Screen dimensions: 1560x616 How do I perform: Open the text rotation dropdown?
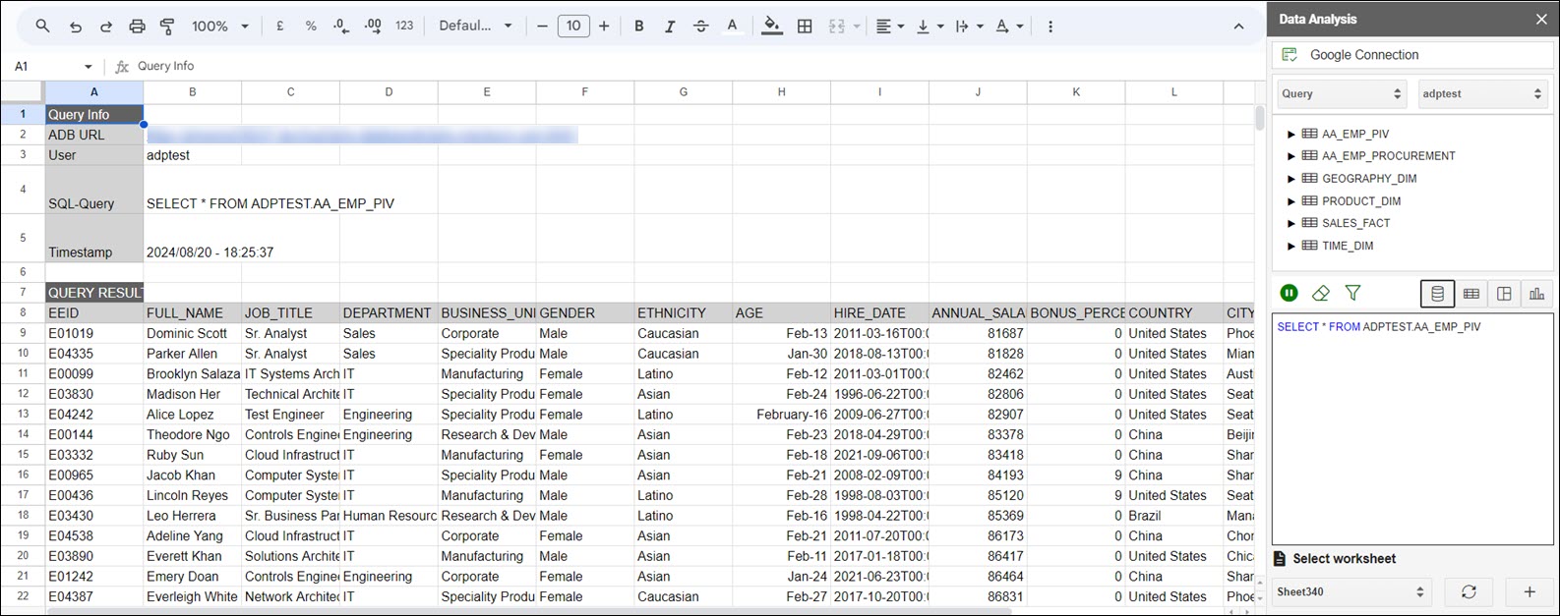(1009, 27)
